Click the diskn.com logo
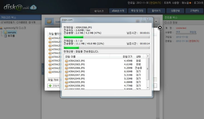Screen dimensions: 204x119 point(16,7)
